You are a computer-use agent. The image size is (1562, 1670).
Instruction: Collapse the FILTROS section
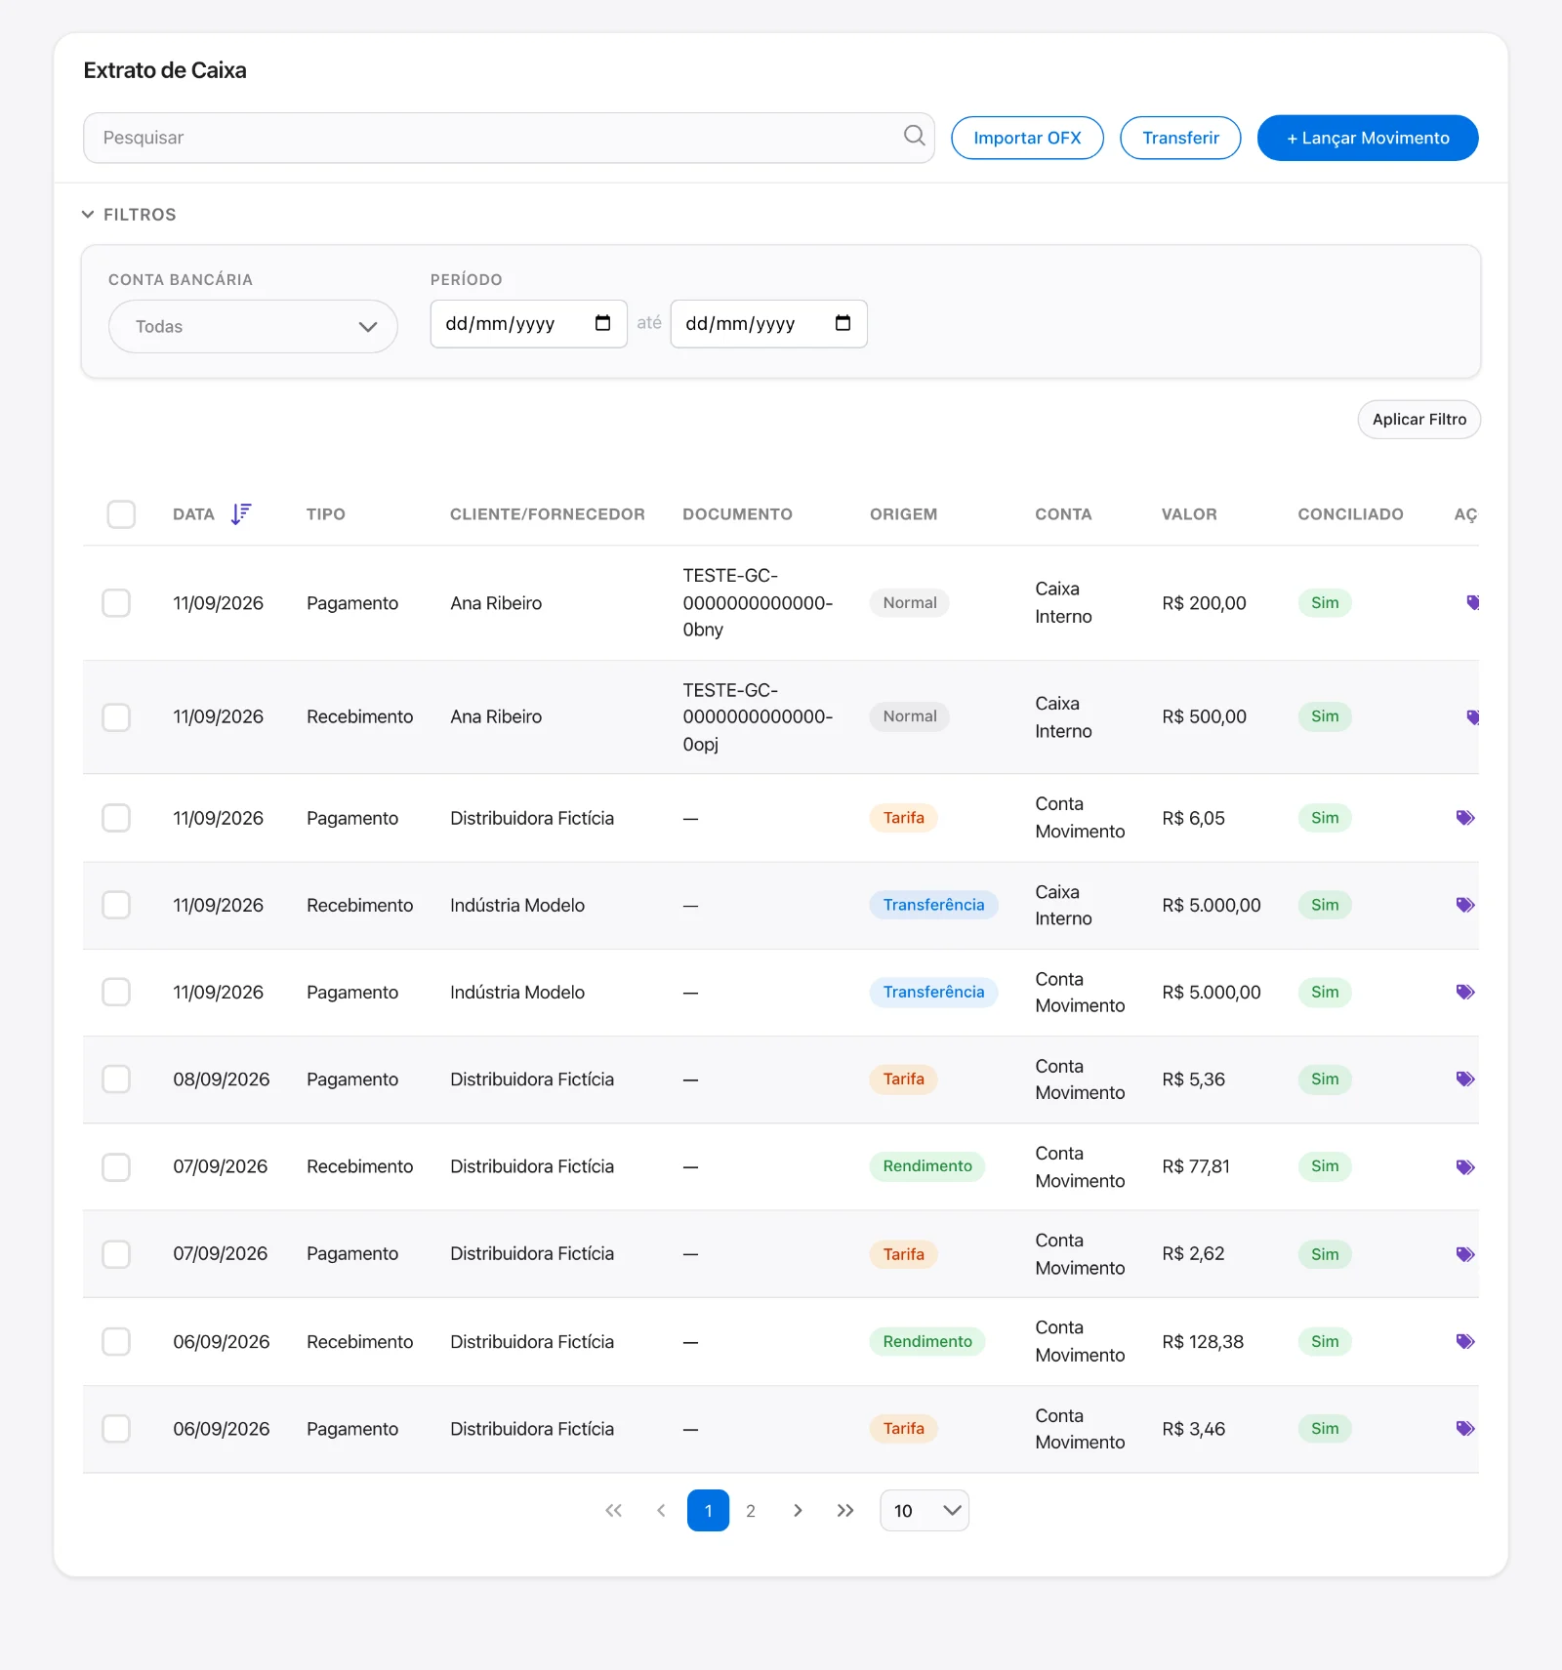point(129,214)
